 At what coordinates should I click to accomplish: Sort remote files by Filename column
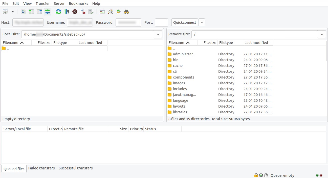click(182, 43)
